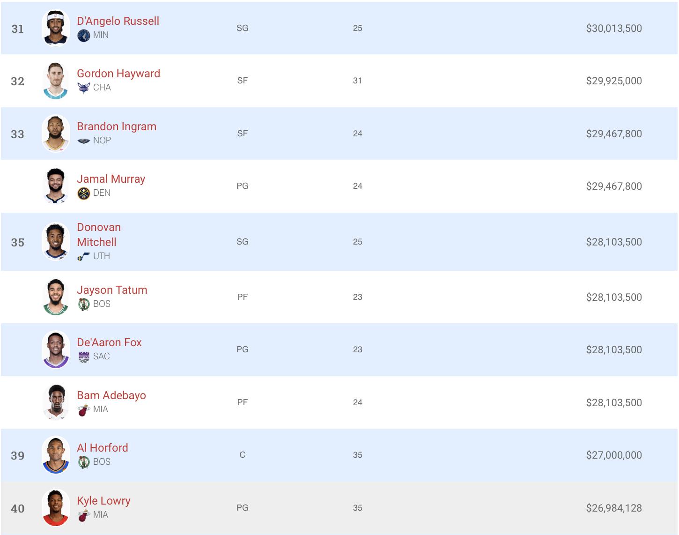Viewport: 679px width, 535px height.
Task: Click Bam Adebayo's Miami Heat logo
Action: [83, 410]
